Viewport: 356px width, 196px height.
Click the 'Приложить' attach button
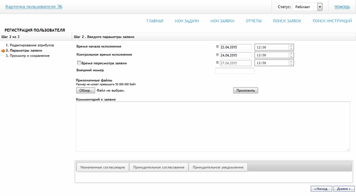pyautogui.click(x=246, y=90)
